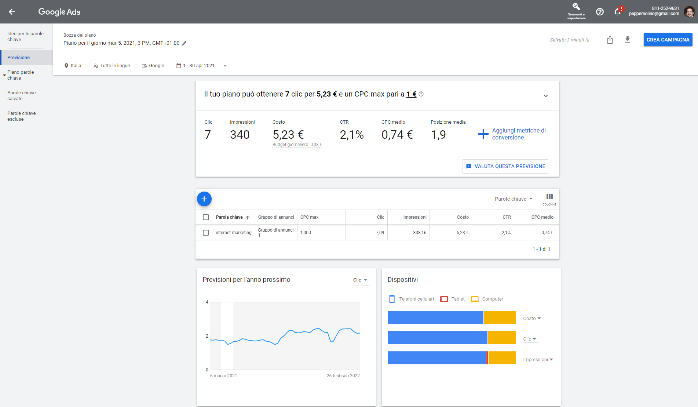The width and height of the screenshot is (698, 407).
Task: Share the plan using the export icon
Action: (610, 40)
